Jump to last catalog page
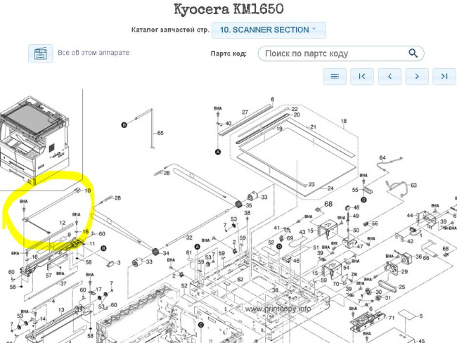 (x=444, y=77)
